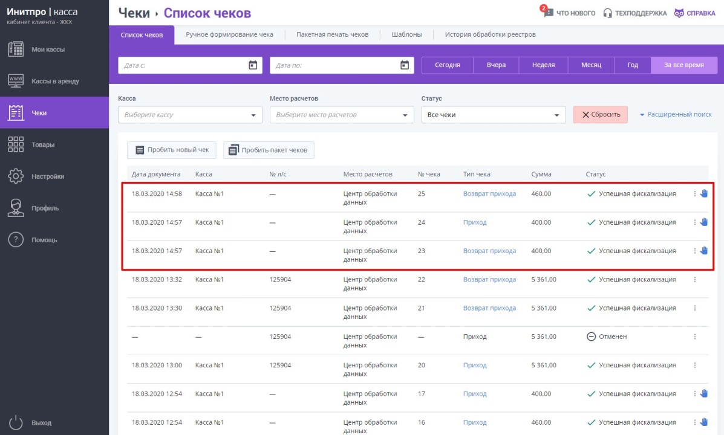Click the Отменен status text
The height and width of the screenshot is (435, 724).
[x=613, y=337]
